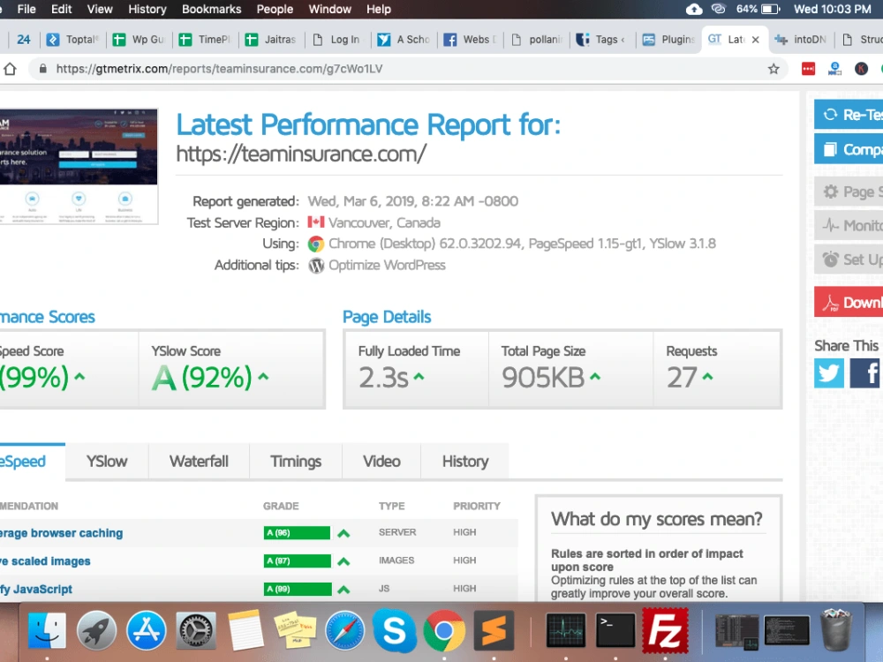Click the cloud upload menu bar icon
883x662 pixels.
pyautogui.click(x=694, y=9)
